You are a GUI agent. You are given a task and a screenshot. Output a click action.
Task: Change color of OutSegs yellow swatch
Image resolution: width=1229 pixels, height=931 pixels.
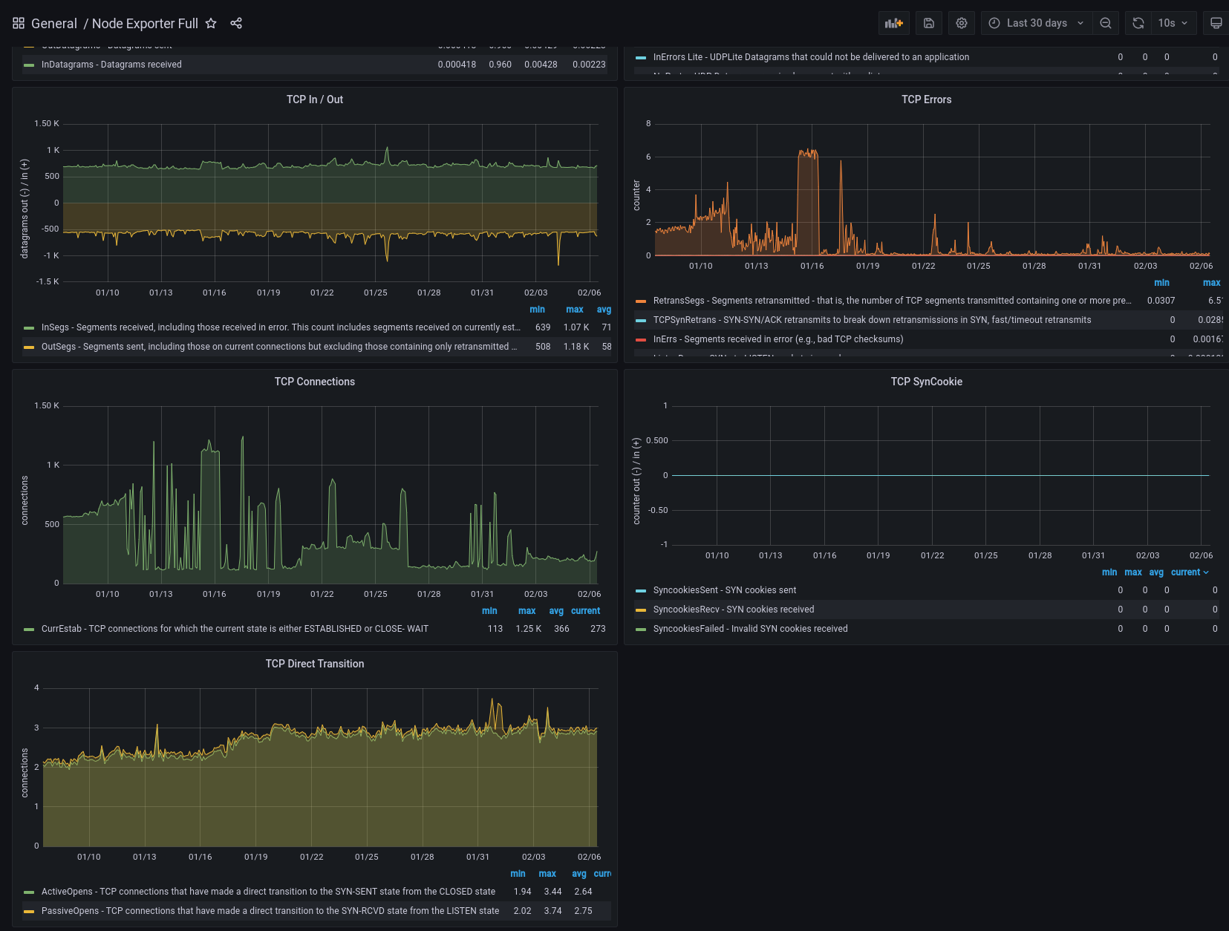[29, 347]
